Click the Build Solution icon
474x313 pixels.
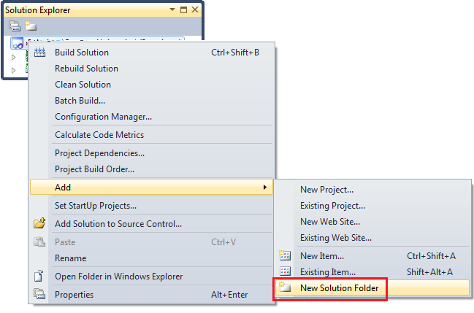(x=39, y=53)
